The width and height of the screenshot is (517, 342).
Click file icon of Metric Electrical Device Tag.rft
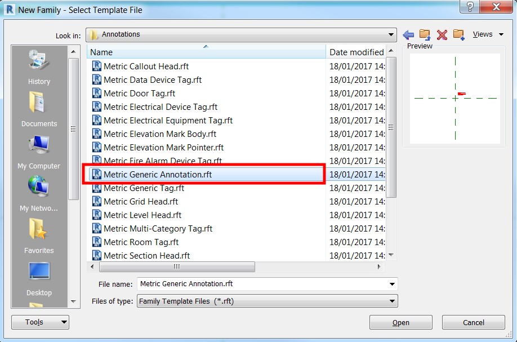tap(97, 106)
